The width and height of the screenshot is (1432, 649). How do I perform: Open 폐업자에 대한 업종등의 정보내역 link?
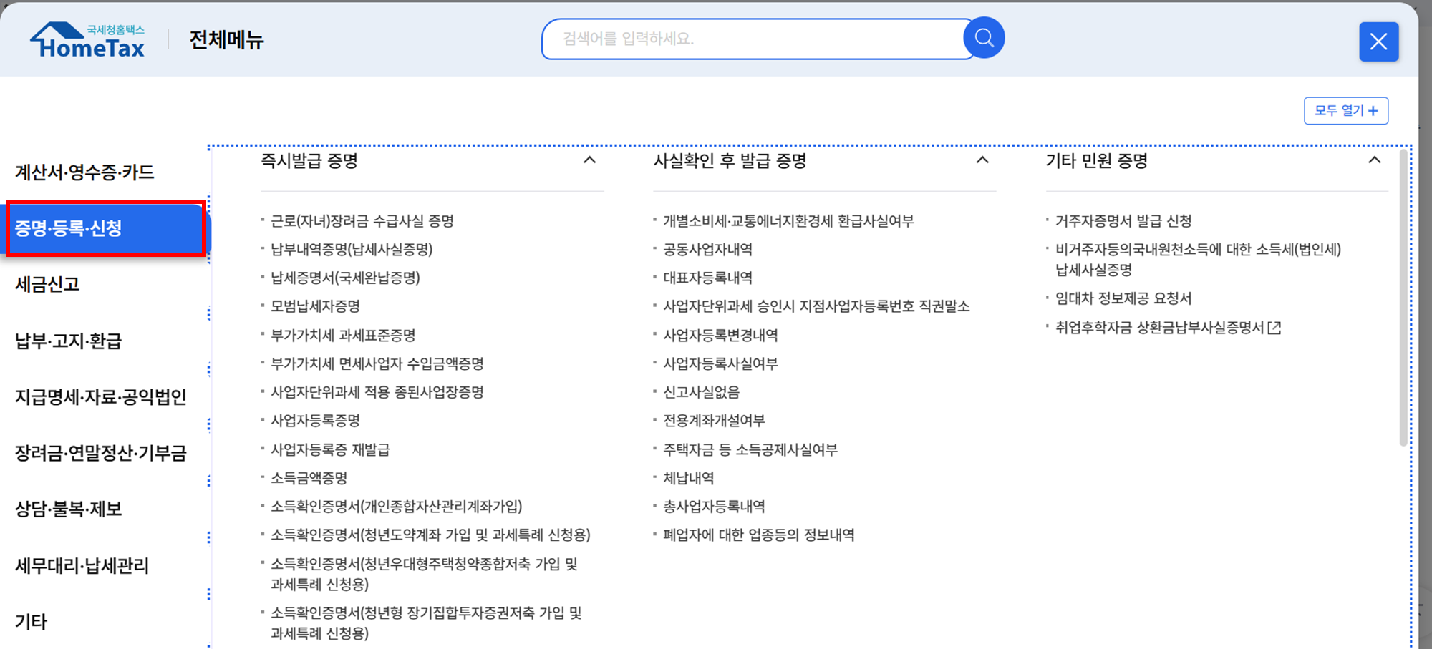759,535
